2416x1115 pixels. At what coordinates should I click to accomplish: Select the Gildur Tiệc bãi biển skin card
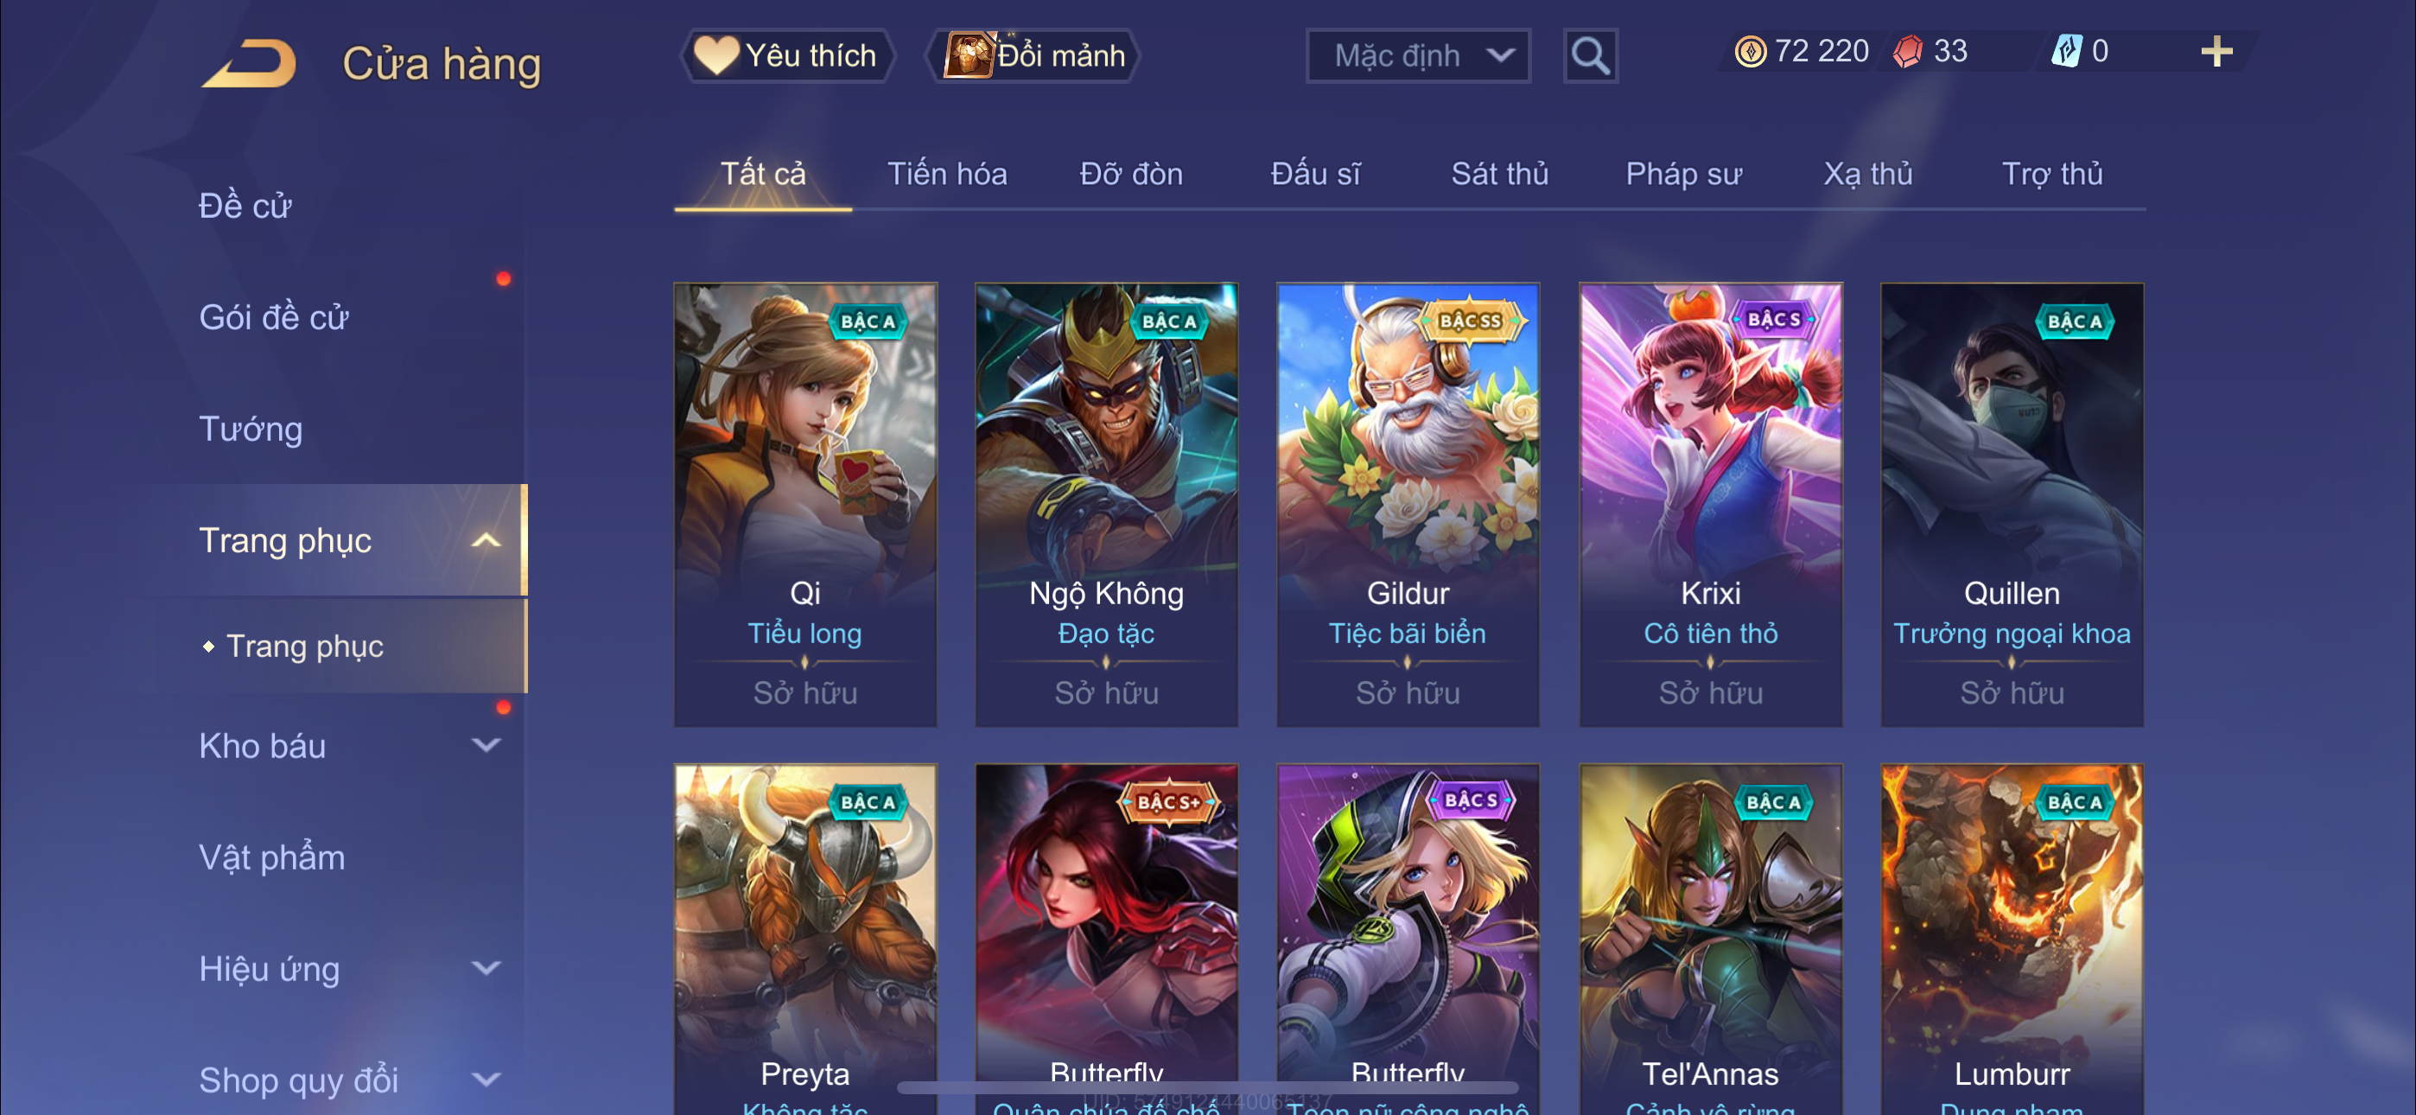pyautogui.click(x=1408, y=505)
